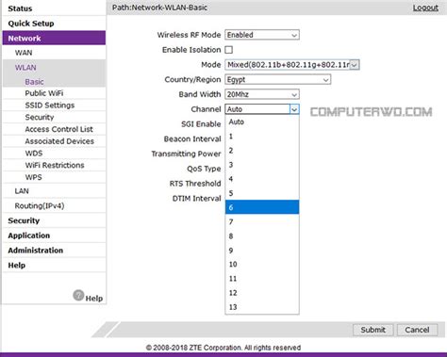The image size is (447, 357).
Task: Click the round Help question-mark icon
Action: click(x=78, y=295)
